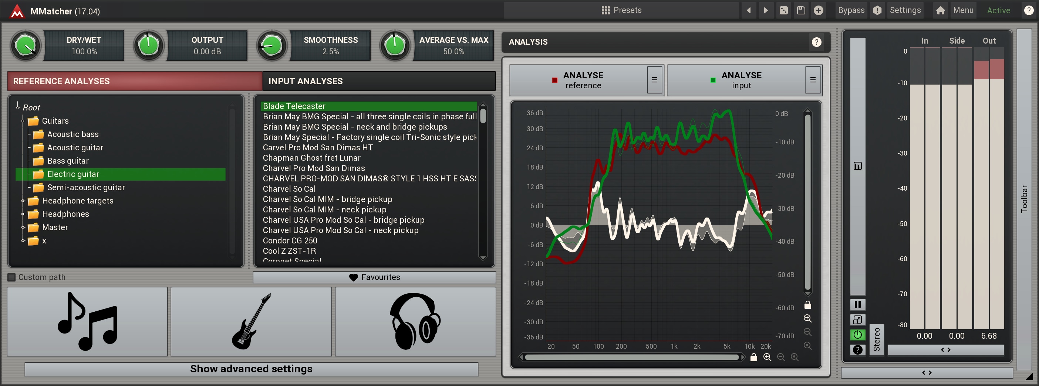Enable the Custom path checkbox
The image size is (1039, 386).
(x=12, y=277)
